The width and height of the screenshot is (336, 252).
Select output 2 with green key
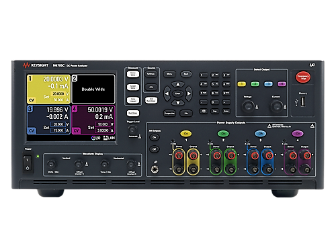255,84
